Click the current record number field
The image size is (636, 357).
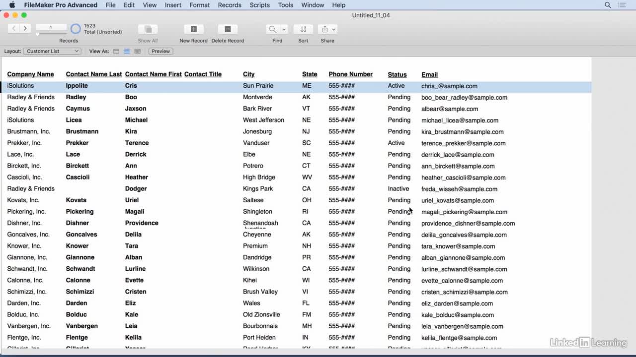tap(51, 27)
